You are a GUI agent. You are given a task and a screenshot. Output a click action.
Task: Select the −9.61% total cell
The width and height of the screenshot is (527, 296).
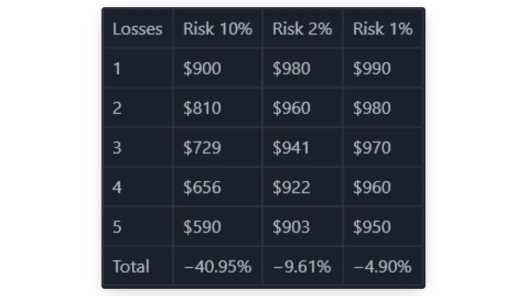302,266
